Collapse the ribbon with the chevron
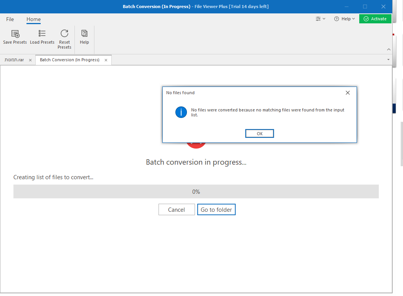 tap(388, 49)
